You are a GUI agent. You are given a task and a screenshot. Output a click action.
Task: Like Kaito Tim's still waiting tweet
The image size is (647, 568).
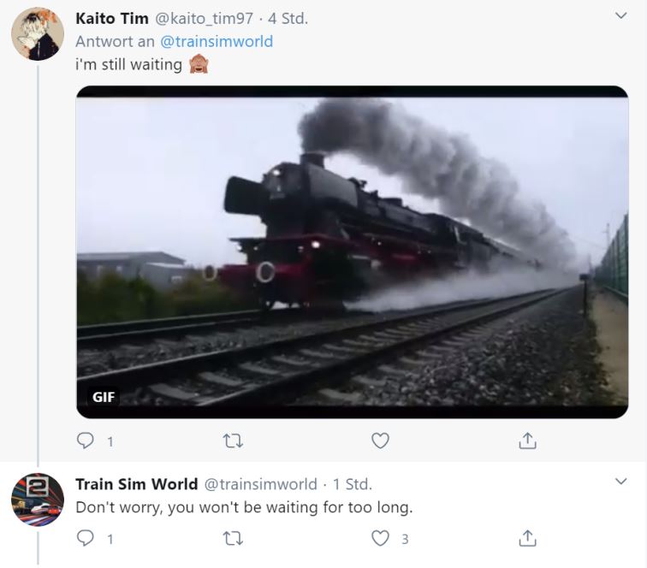(x=380, y=441)
